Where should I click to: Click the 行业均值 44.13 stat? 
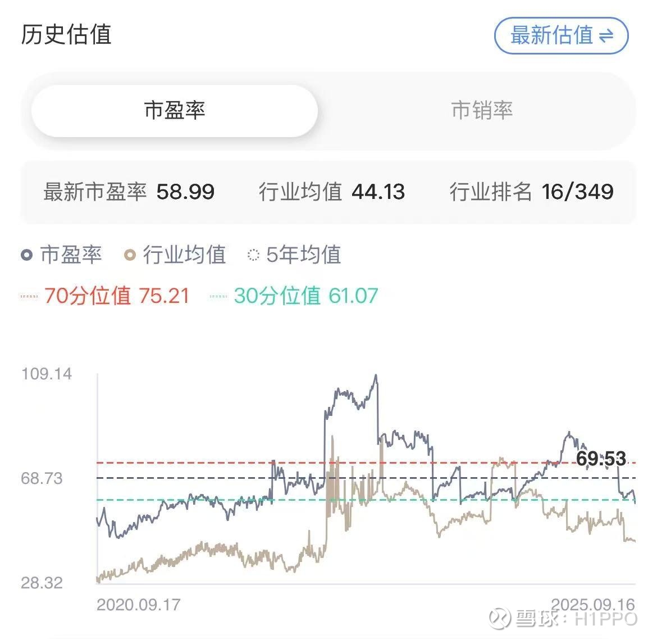click(x=378, y=192)
